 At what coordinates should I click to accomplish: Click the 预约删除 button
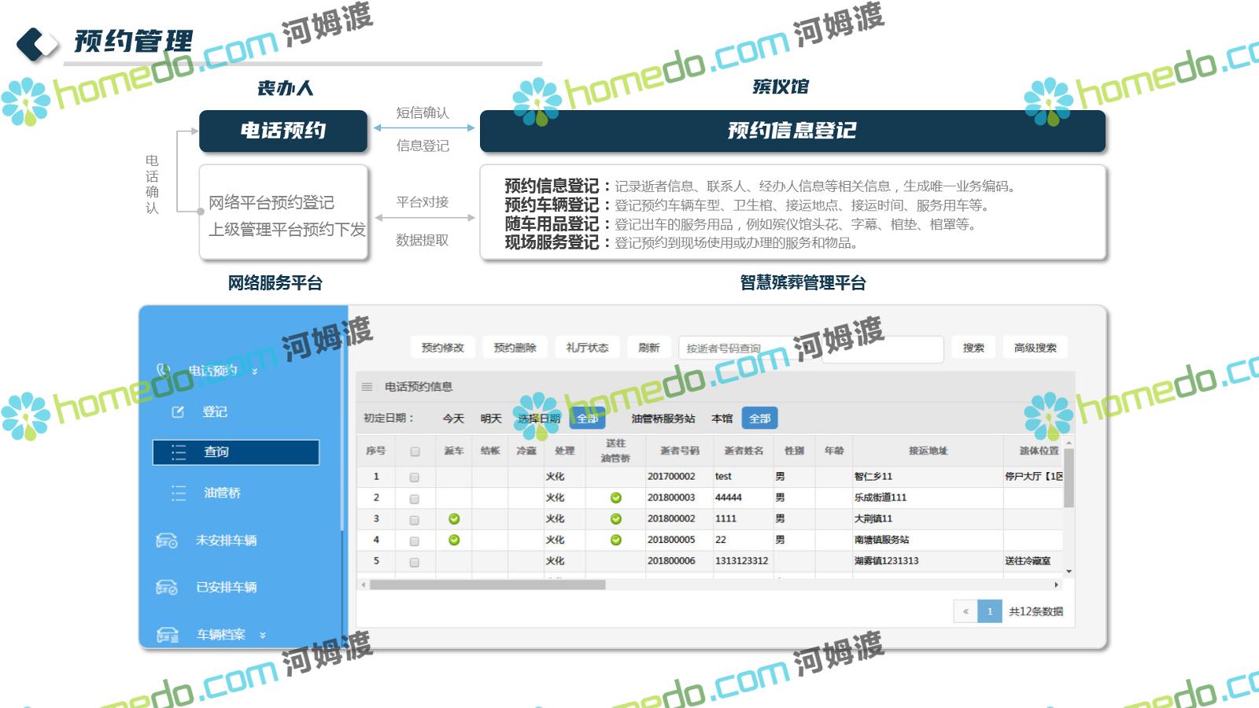515,348
